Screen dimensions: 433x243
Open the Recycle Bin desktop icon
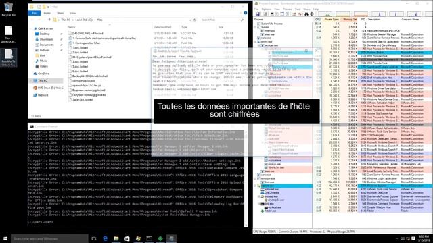pos(8,9)
